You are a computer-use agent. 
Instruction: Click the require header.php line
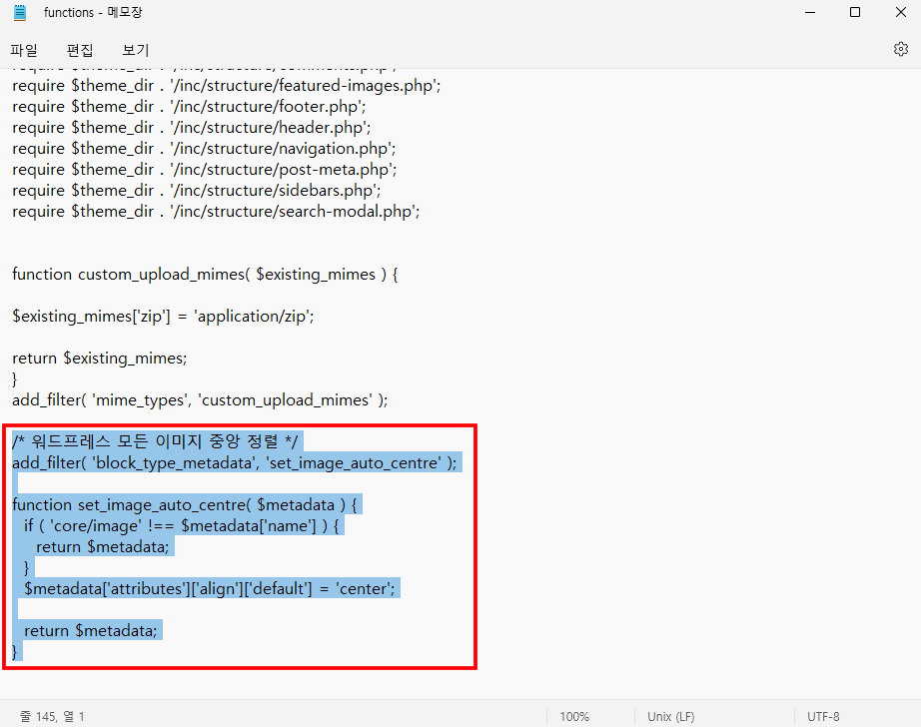191,127
